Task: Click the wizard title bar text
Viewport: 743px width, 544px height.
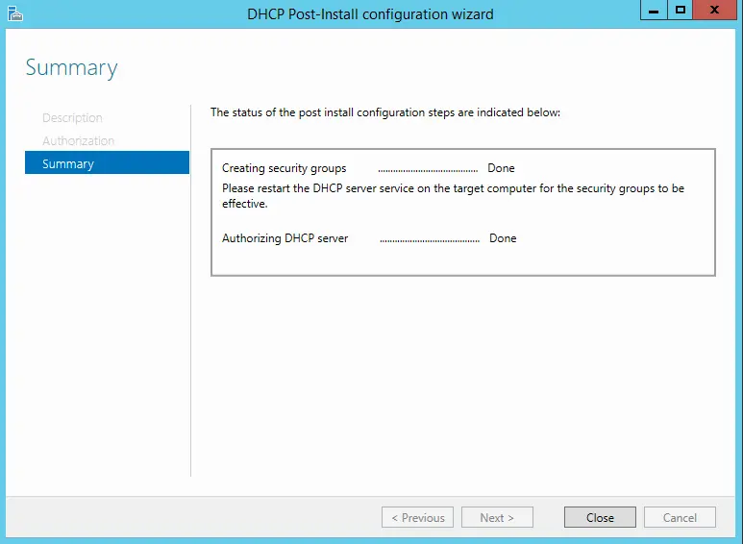Action: pyautogui.click(x=370, y=14)
